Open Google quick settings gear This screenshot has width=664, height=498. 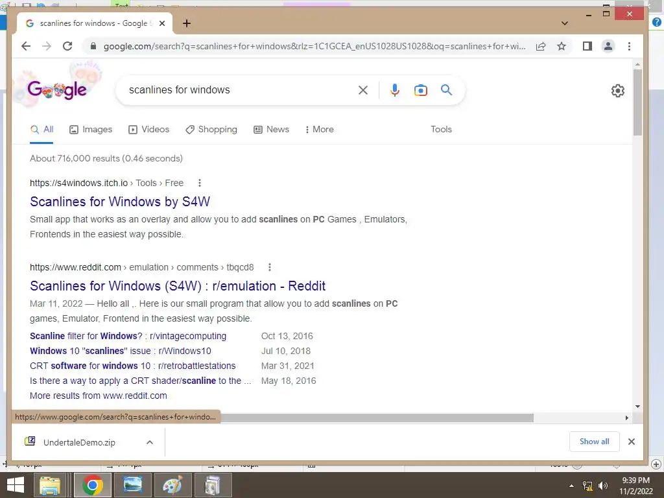click(x=618, y=91)
